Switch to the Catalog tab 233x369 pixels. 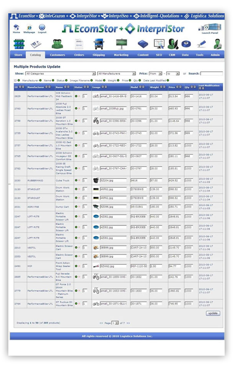point(35,55)
